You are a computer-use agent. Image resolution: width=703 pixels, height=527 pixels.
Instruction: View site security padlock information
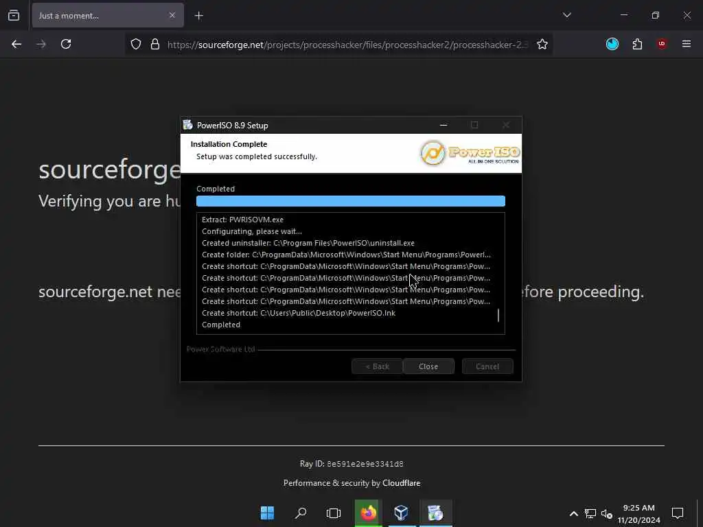[x=155, y=44]
